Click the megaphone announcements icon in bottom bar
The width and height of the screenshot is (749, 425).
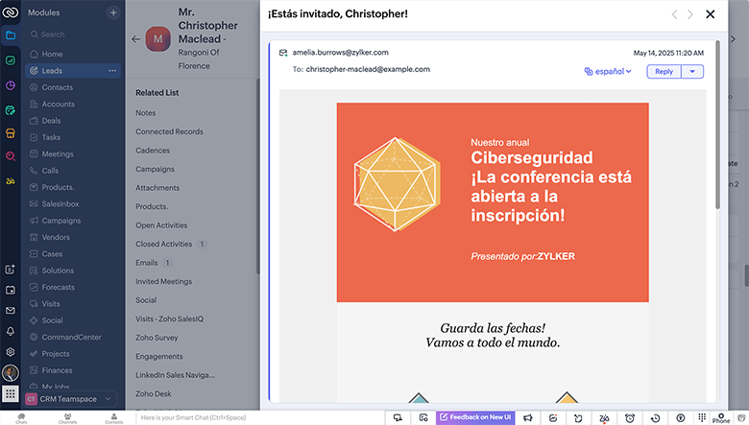click(x=528, y=418)
